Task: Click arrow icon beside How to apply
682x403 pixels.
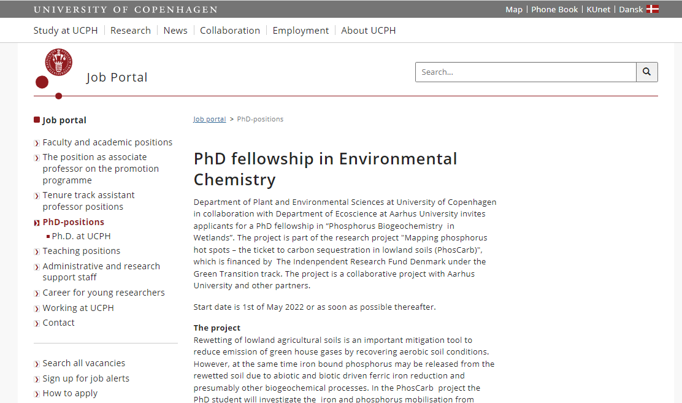Action: click(37, 394)
